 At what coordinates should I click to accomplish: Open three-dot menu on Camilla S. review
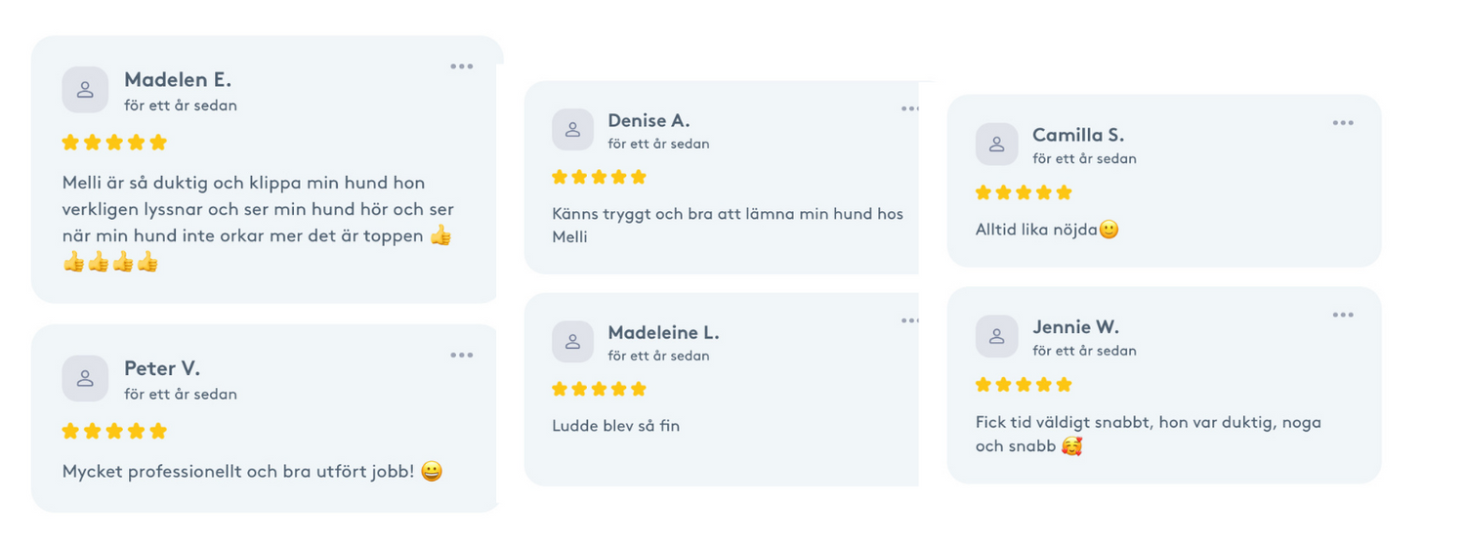pyautogui.click(x=1343, y=123)
